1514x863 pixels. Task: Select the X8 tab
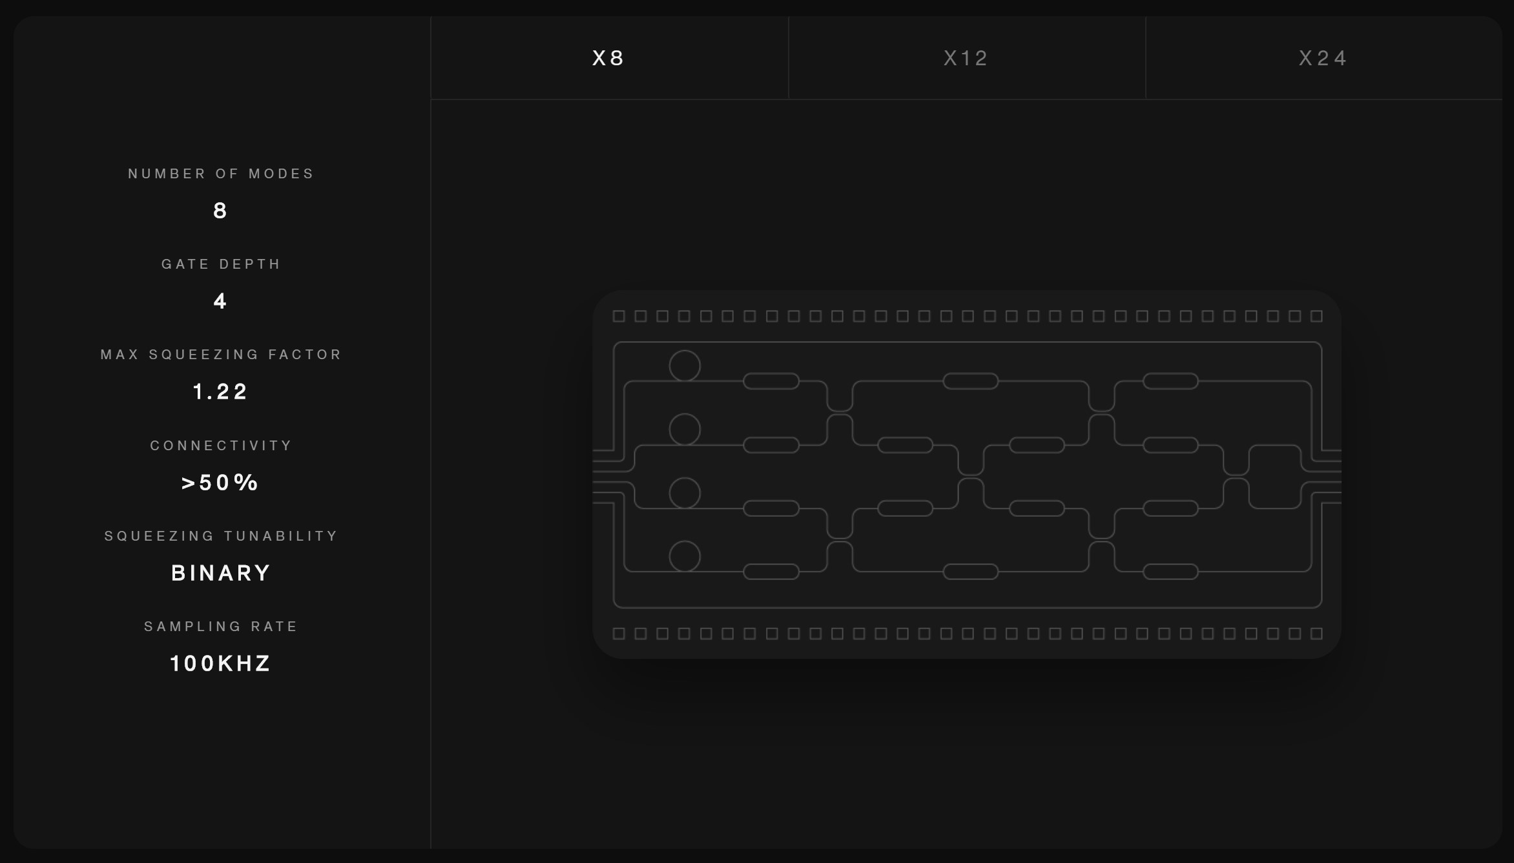[609, 58]
